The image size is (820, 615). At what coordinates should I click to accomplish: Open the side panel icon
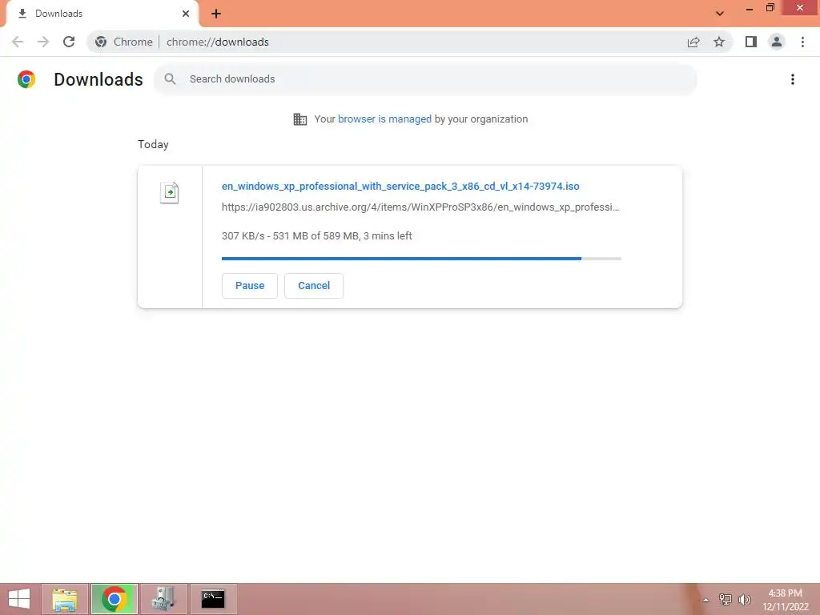tap(751, 42)
